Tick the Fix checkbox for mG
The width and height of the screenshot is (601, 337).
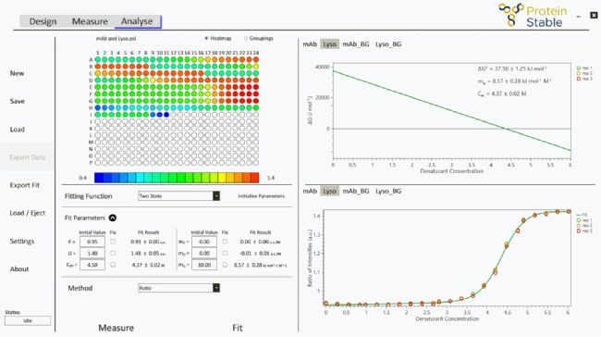(225, 265)
